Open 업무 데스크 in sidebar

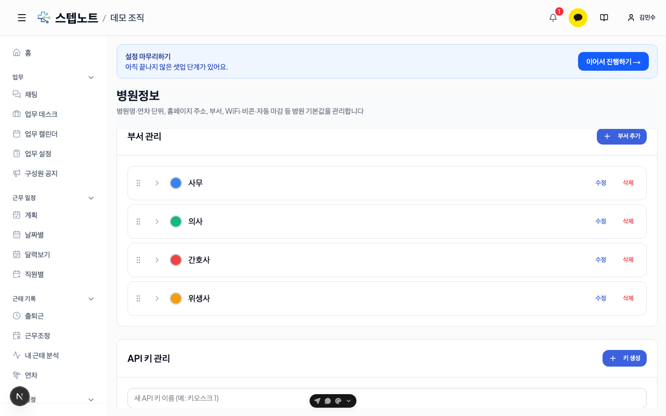point(54,114)
